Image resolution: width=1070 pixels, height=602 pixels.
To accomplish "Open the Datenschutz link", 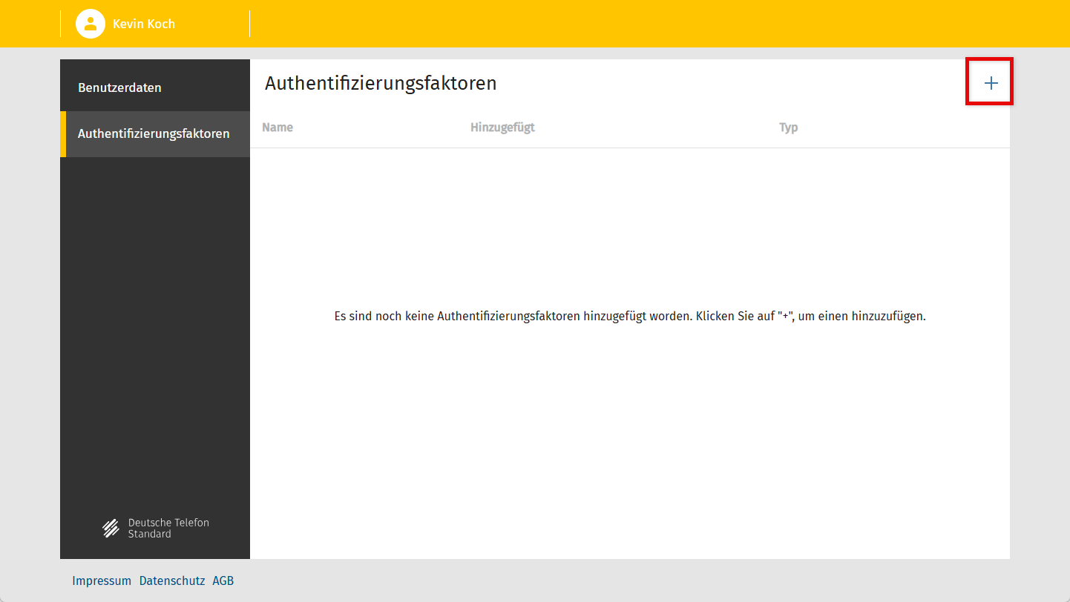I will (x=172, y=580).
